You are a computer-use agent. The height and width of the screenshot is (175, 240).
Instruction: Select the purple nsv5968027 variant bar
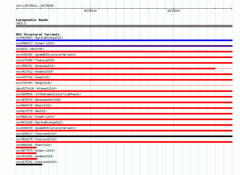(x=124, y=46)
